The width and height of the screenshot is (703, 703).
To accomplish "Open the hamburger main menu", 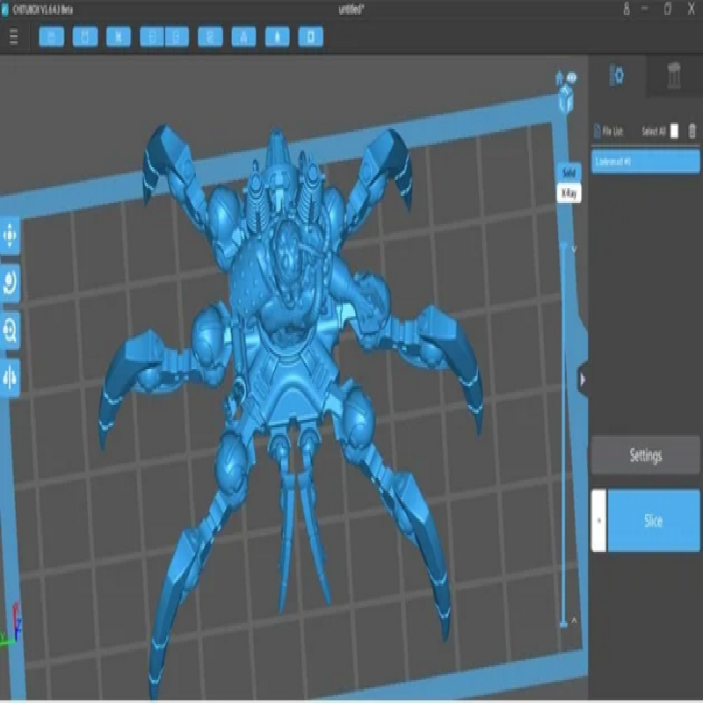I will click(x=14, y=37).
